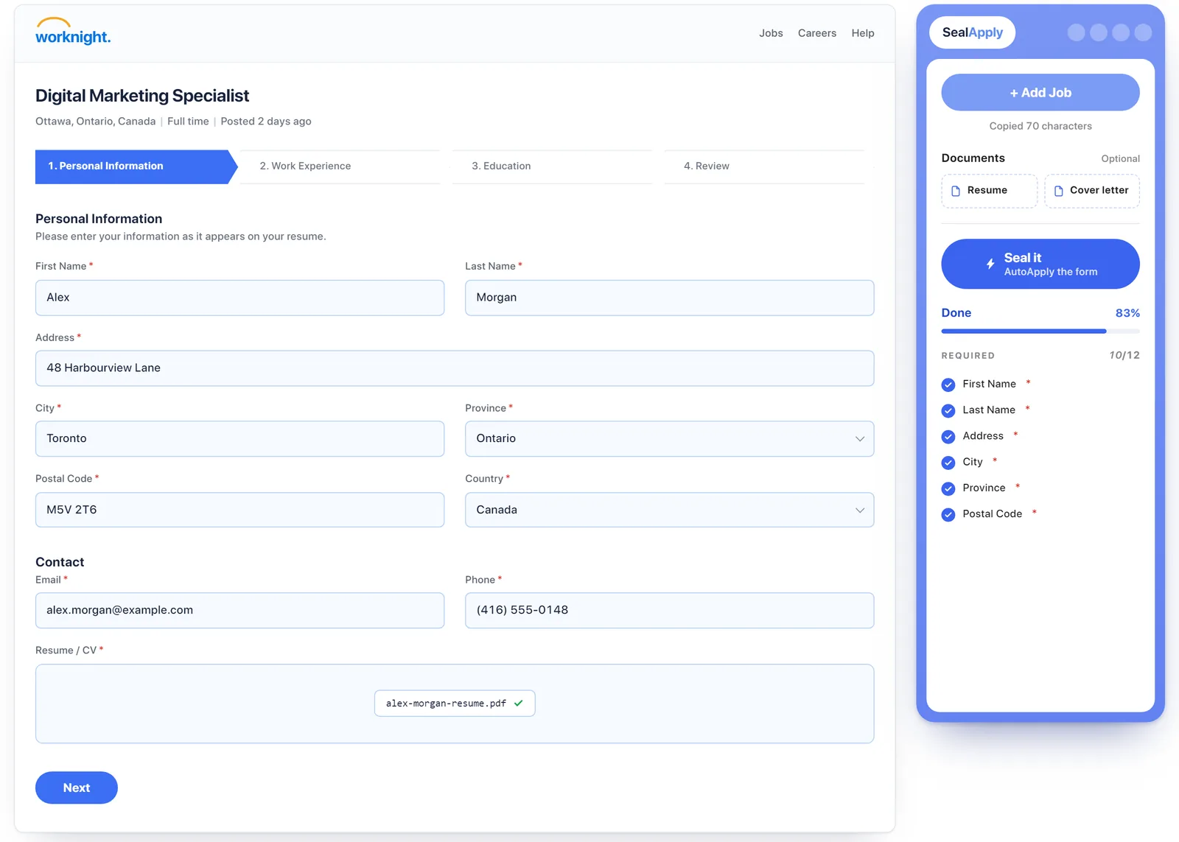Click the worknight logo

[73, 32]
